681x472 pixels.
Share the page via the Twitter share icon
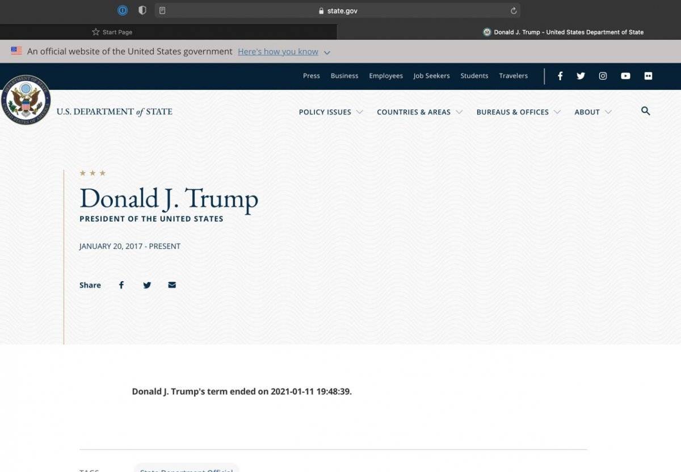tap(147, 285)
